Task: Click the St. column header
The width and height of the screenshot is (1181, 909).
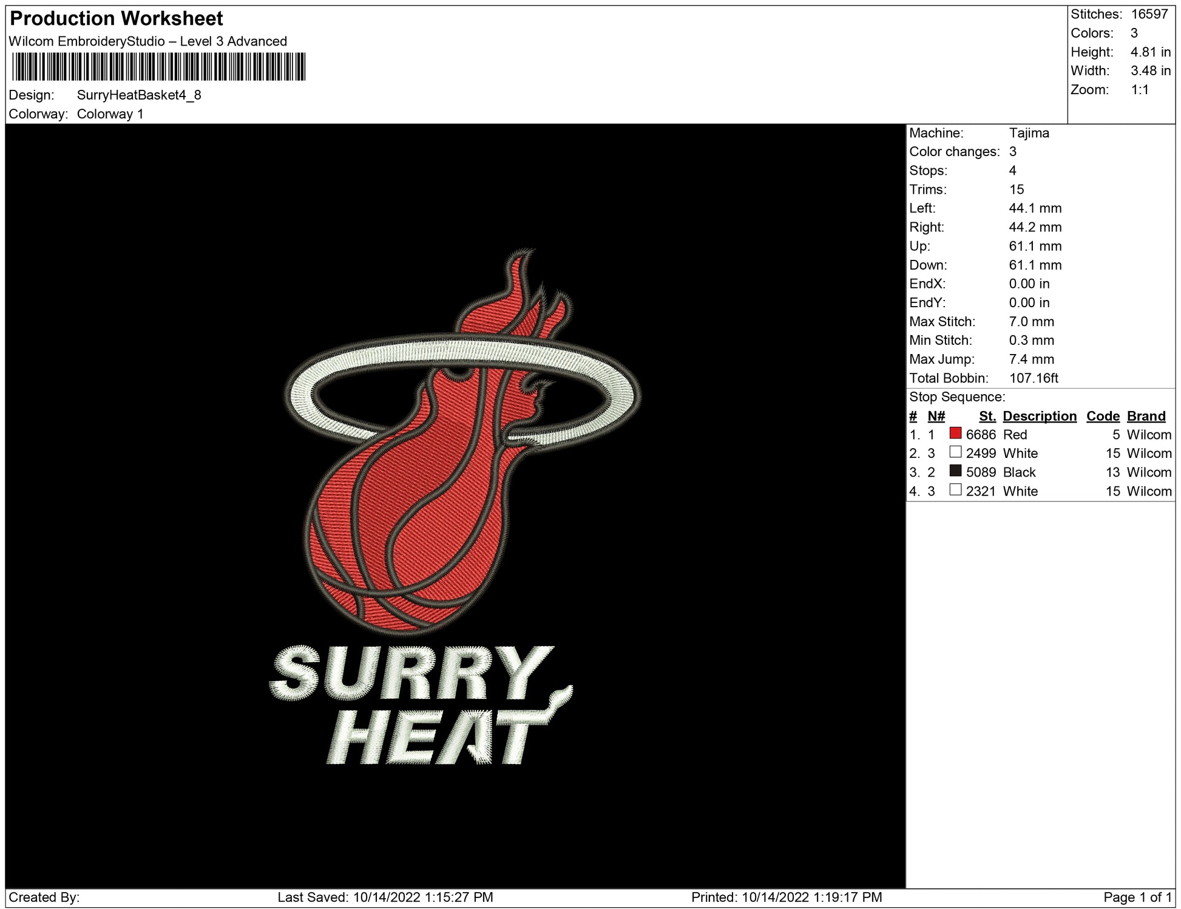Action: pos(987,416)
